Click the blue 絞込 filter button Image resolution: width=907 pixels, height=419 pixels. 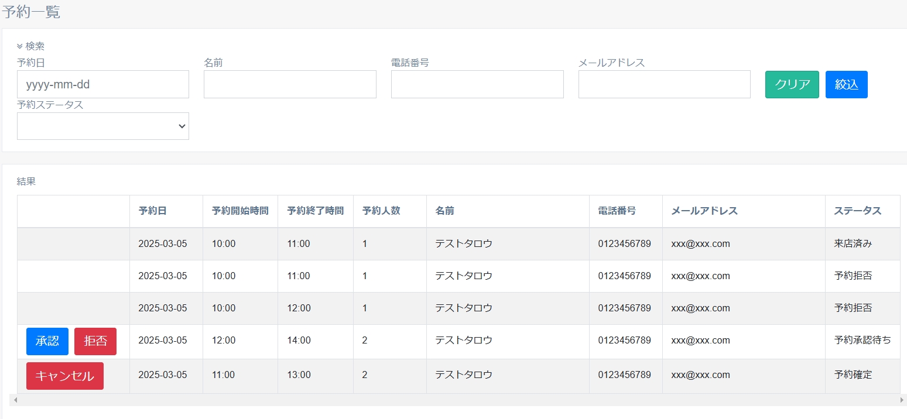click(846, 84)
